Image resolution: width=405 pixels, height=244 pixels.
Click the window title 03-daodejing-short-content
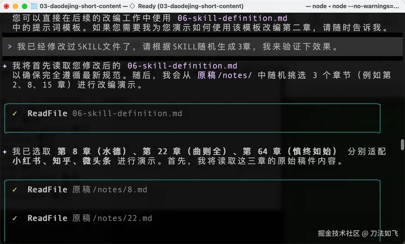click(80, 6)
